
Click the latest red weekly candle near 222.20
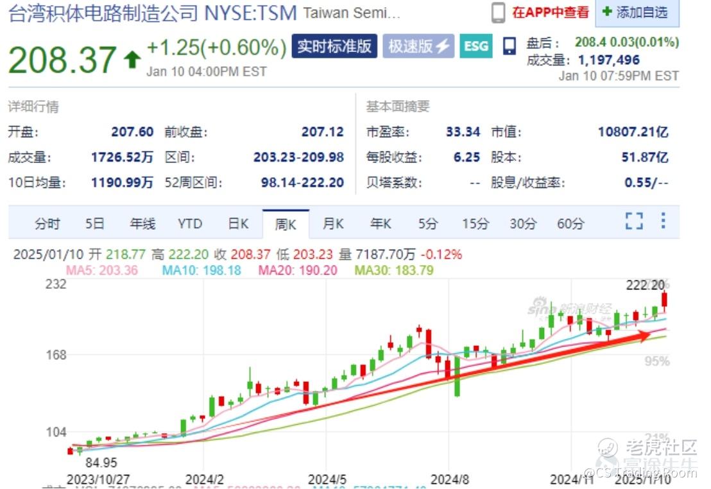664,300
